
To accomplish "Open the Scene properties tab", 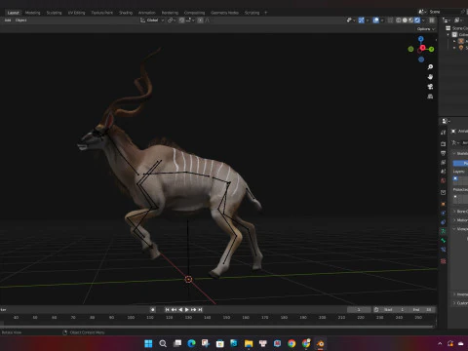I will (444, 172).
